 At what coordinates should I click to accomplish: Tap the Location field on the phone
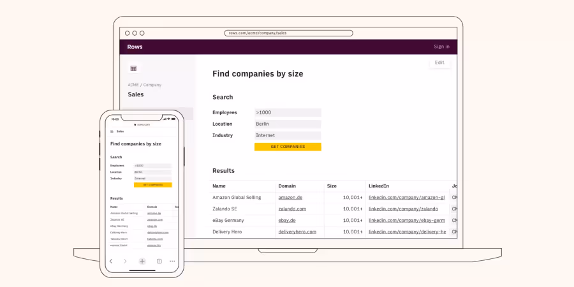152,172
